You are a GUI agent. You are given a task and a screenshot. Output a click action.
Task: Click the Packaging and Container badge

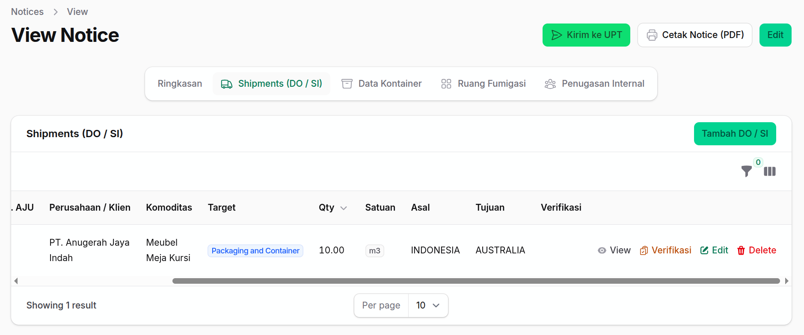tap(255, 251)
